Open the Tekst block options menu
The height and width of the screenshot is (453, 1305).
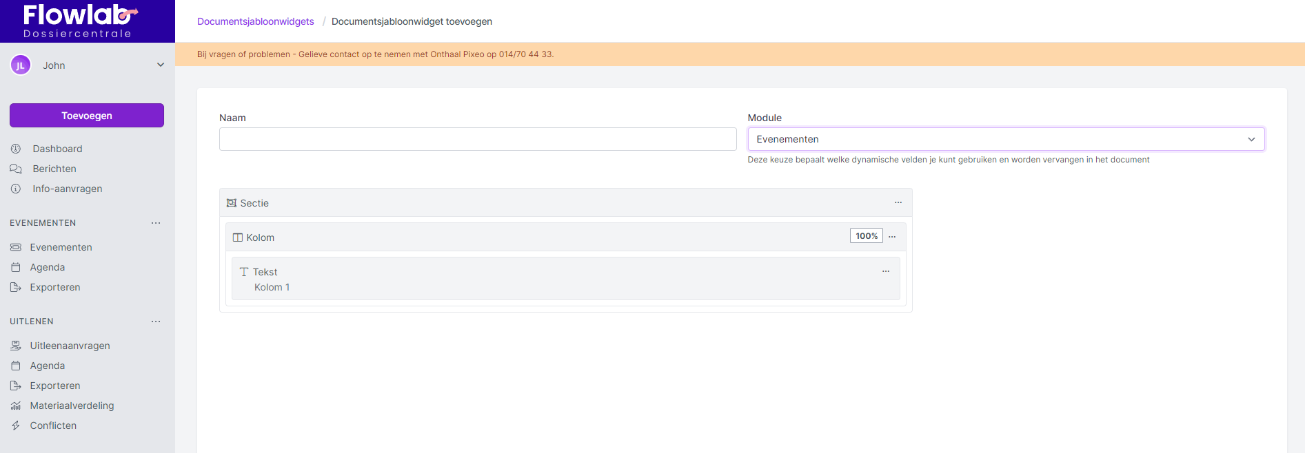[x=885, y=271]
